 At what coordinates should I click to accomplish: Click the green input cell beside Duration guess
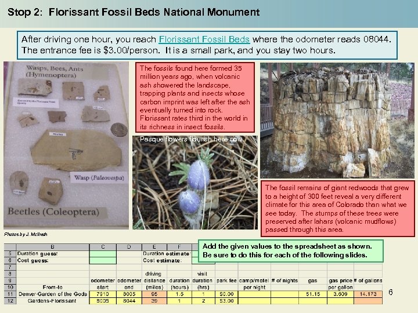[103, 254]
